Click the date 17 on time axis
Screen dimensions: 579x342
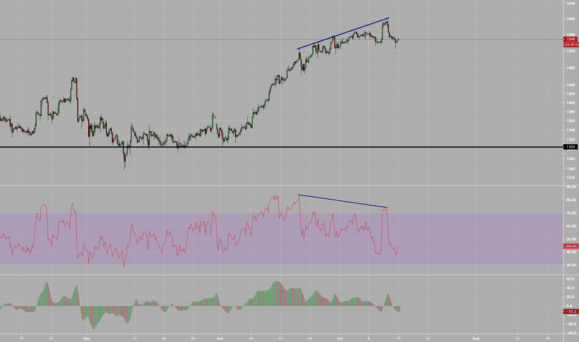(281, 338)
